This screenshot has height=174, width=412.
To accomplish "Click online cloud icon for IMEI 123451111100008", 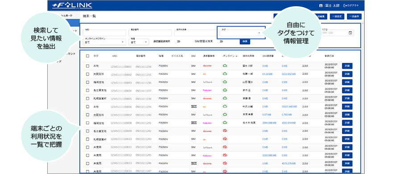I will click(225, 123).
